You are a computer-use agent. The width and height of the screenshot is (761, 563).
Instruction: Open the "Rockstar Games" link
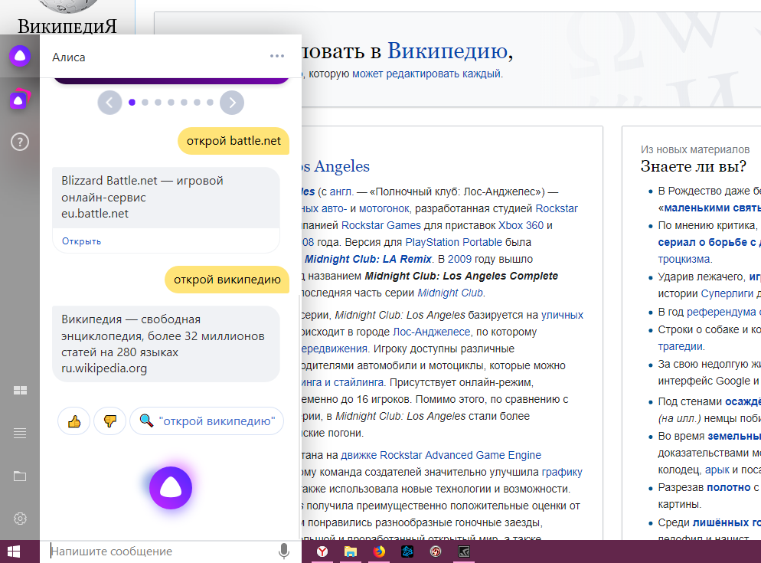point(381,225)
